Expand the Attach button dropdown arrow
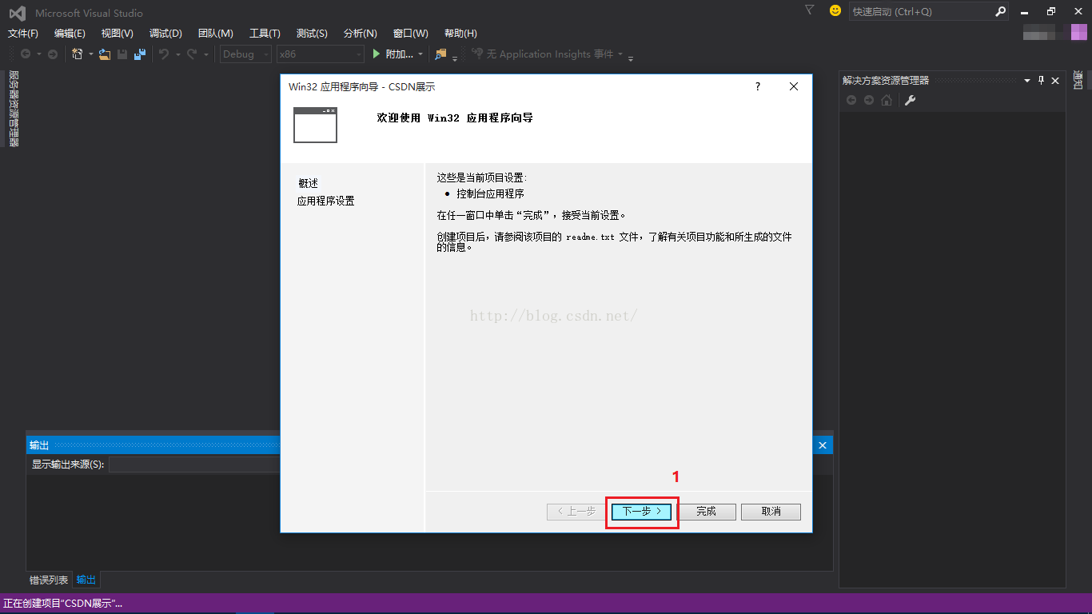Screen dimensions: 1092x614 (421, 54)
